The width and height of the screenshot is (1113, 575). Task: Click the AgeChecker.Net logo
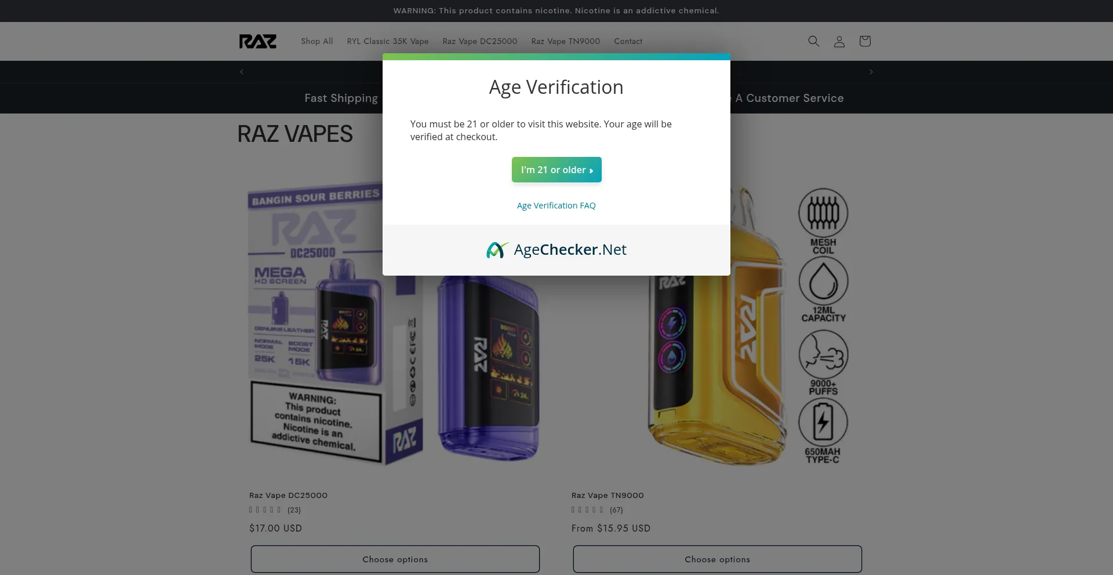556,250
